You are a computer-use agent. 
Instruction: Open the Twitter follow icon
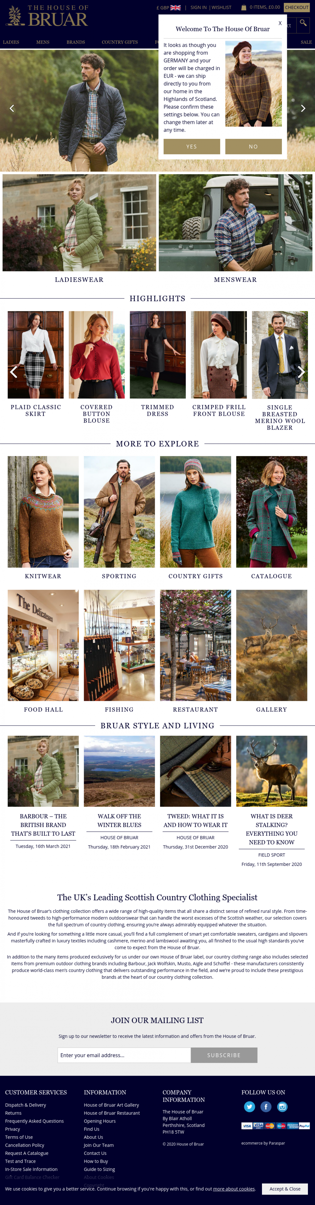tap(249, 1107)
